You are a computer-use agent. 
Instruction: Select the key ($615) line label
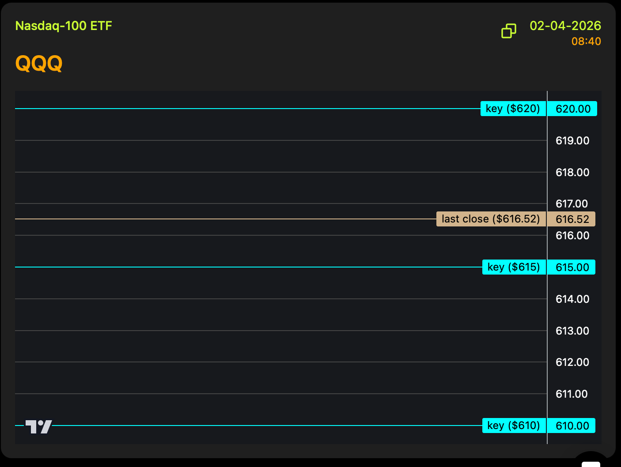514,267
